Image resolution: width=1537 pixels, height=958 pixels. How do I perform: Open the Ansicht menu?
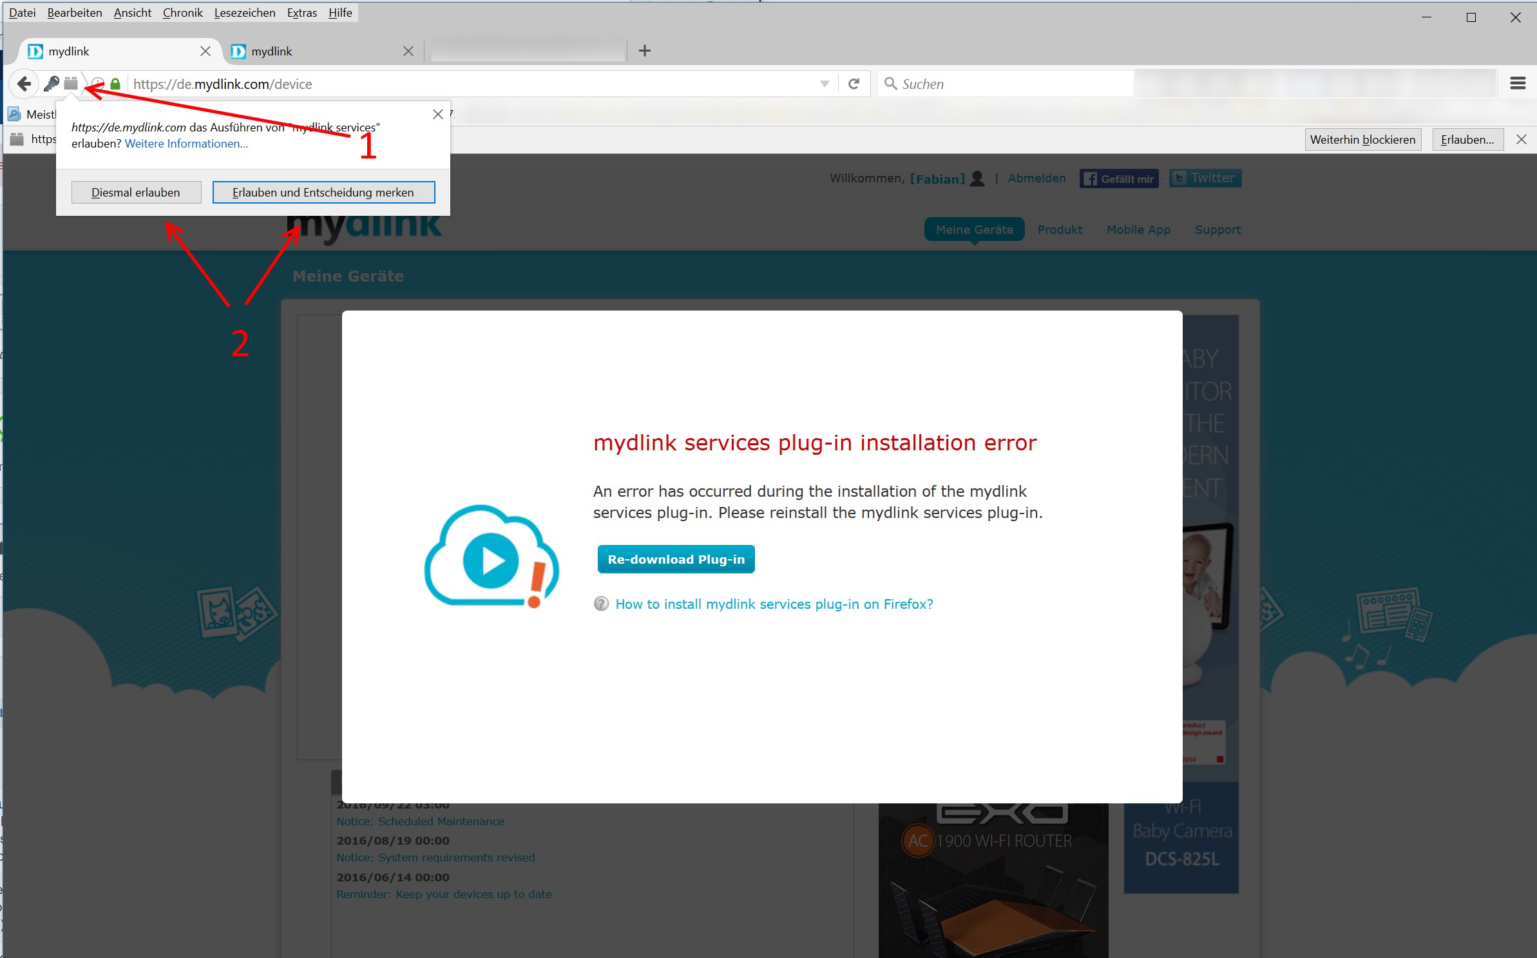[132, 12]
